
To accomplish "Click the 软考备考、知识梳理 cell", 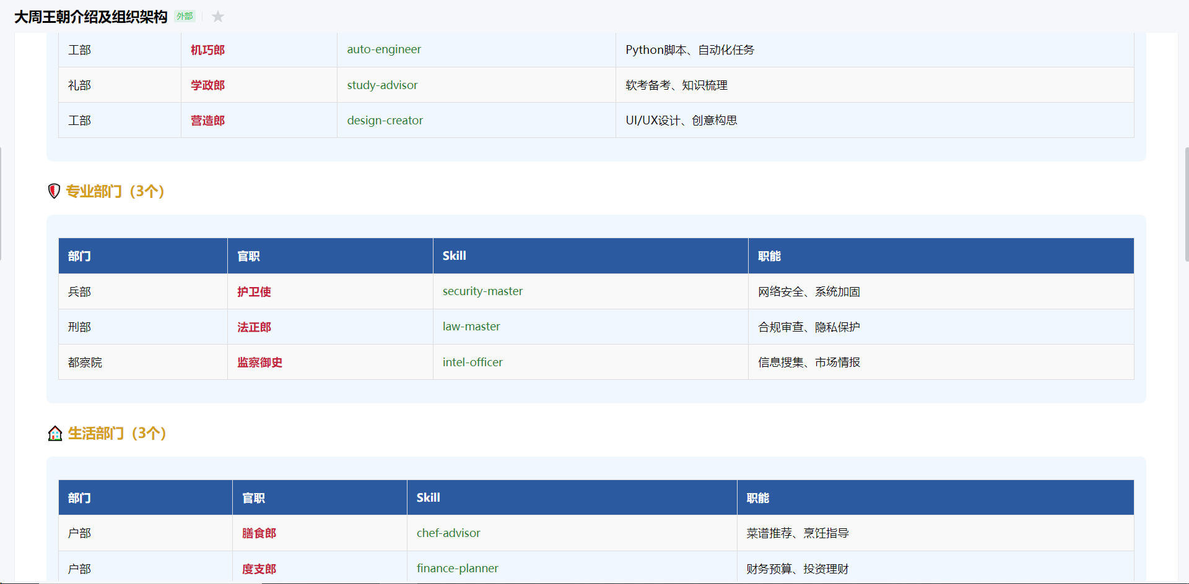I will pos(875,85).
